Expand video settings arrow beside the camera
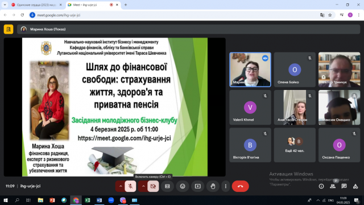This screenshot has height=205, width=364. click(x=143, y=186)
